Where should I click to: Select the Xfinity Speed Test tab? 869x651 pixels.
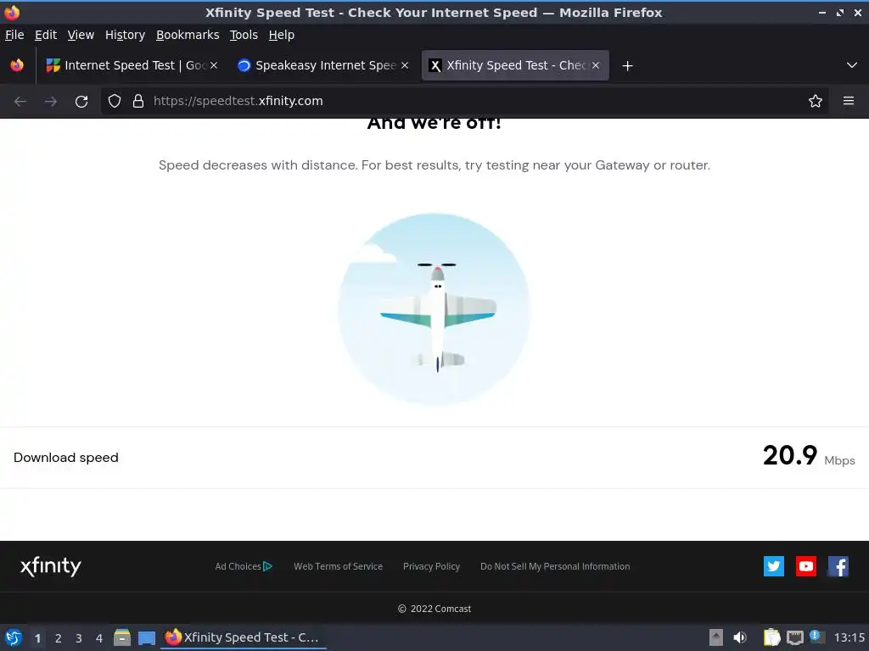click(515, 65)
